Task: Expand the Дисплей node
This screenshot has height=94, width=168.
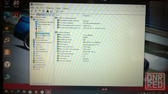Action: coord(31,47)
